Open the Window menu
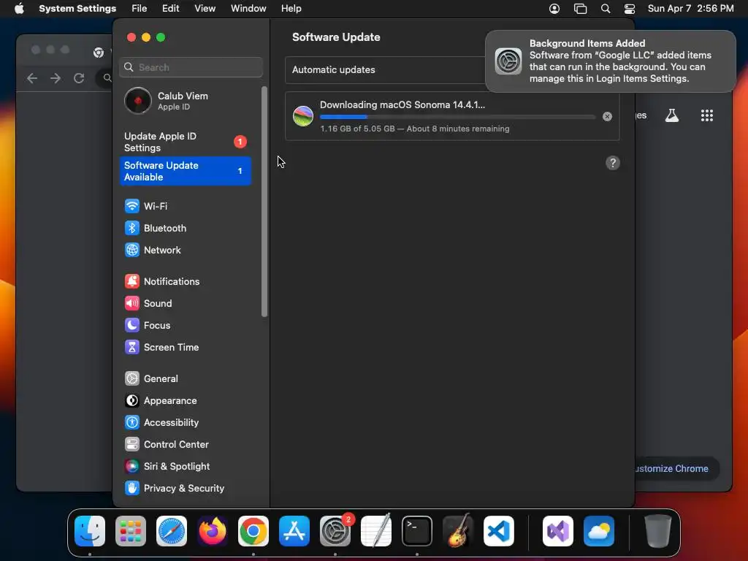The width and height of the screenshot is (748, 561). point(248,9)
